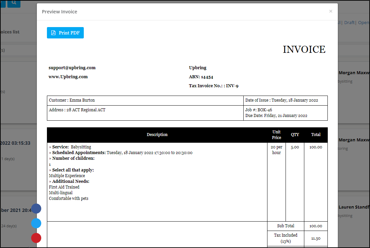Click the Lauren Standf name in background list

[x=354, y=207]
